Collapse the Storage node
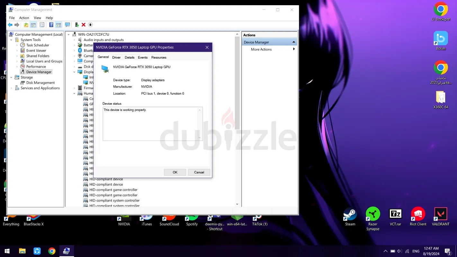 [x=11, y=77]
